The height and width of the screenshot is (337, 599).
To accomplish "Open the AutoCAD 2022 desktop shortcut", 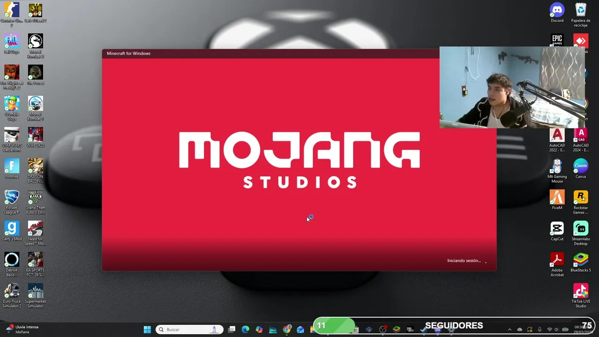I will 557,139.
